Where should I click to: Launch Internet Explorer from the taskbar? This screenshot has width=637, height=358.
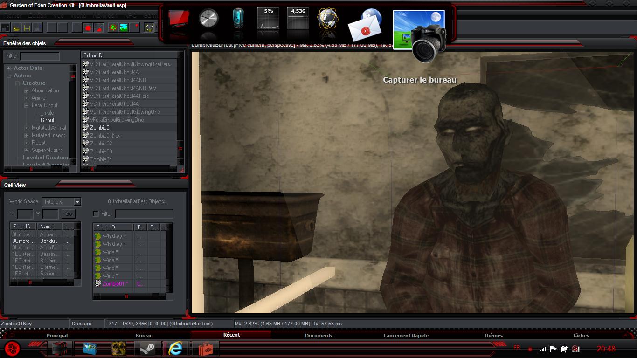point(175,349)
